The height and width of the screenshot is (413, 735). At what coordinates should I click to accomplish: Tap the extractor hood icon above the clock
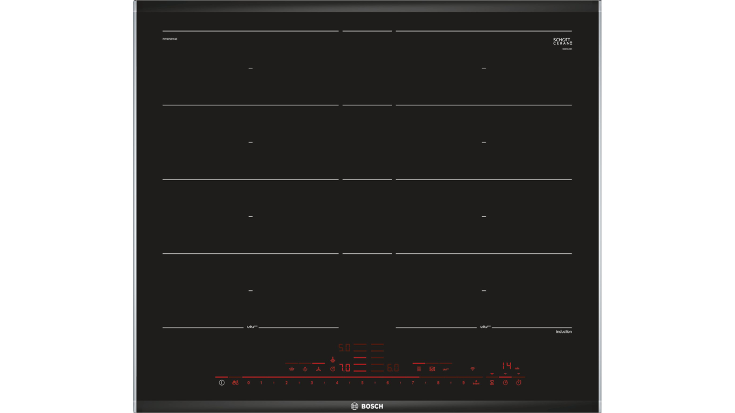[333, 359]
